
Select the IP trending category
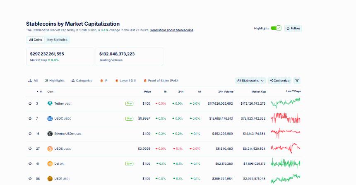click(104, 81)
